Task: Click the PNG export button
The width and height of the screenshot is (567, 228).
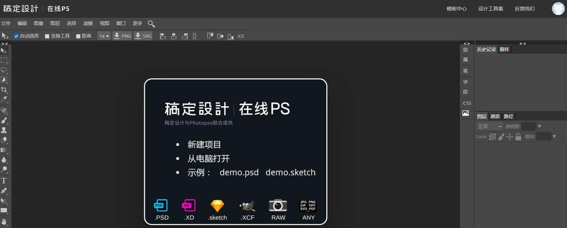Action: tap(122, 36)
